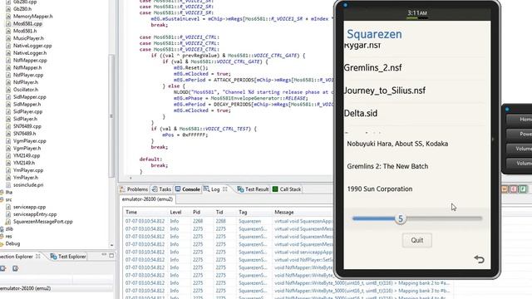This screenshot has width=532, height=299.
Task: Click the Message column header
Action: point(284,213)
